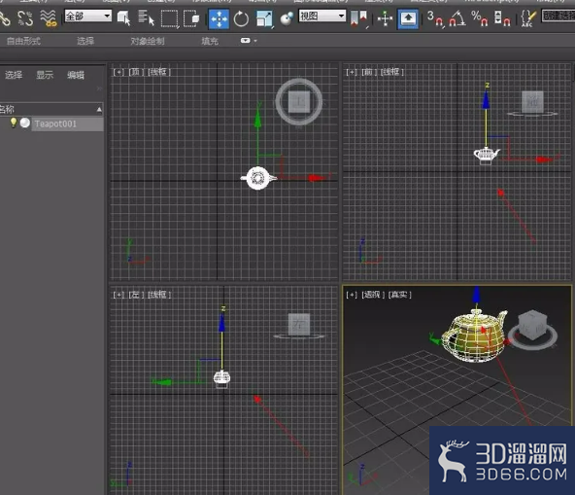Open scene explorer 编辑 menu
575x495 pixels.
point(76,75)
